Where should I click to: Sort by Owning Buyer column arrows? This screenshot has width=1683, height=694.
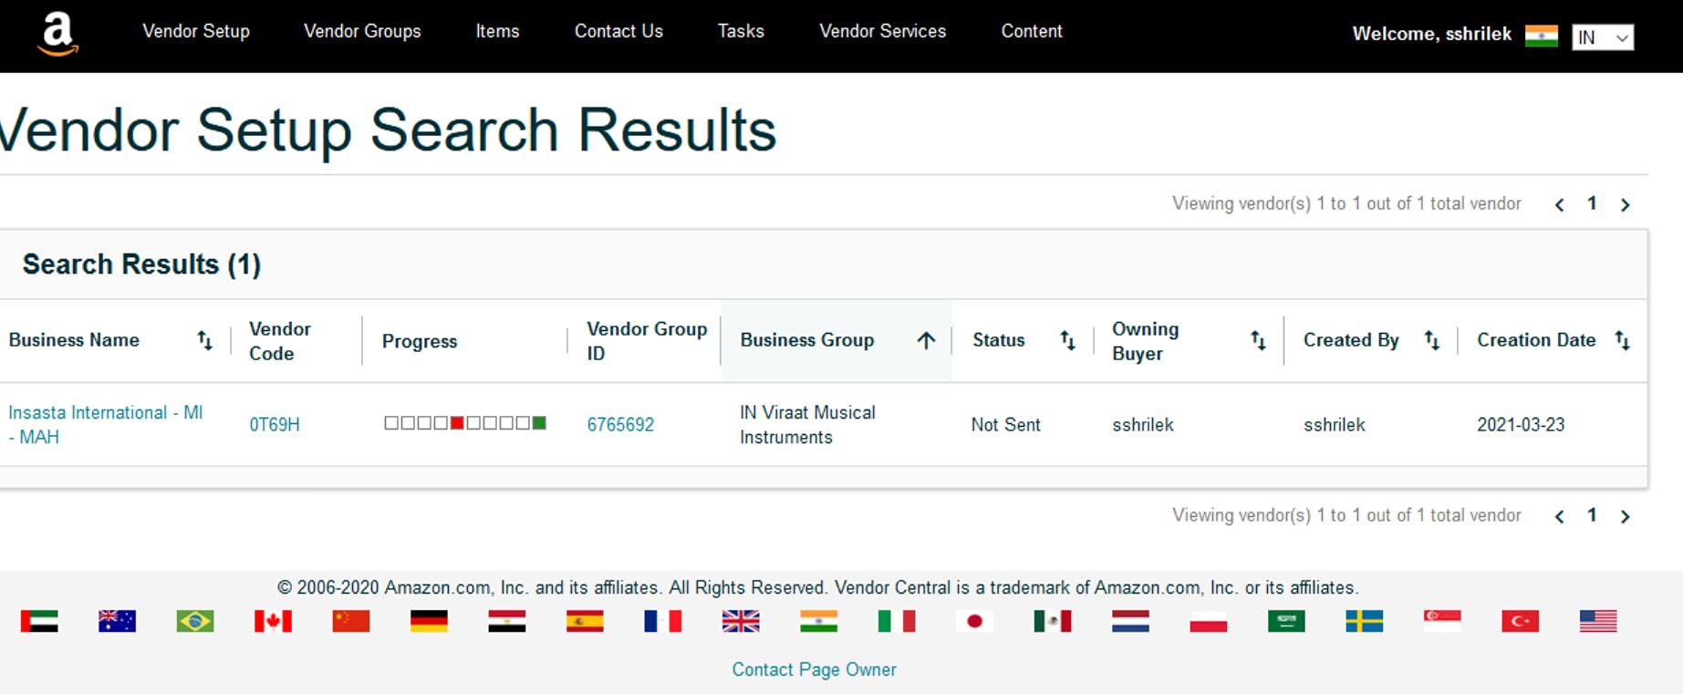pos(1258,340)
